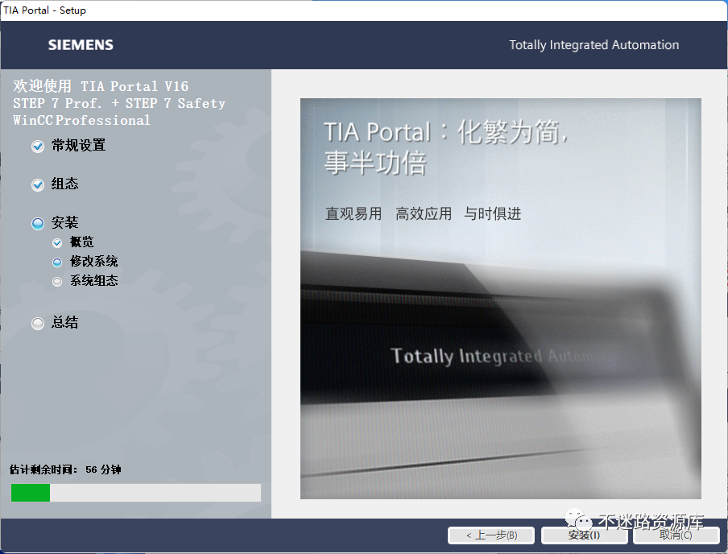Select the active step icon beside 安装
Viewport: 728px width, 554px height.
(38, 223)
